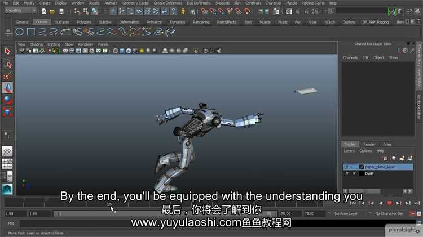Open the Animate menu
Screen dimensions: 423x237
111,3
